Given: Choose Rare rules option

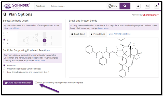Looking at the screenshot, I should 4,72.
